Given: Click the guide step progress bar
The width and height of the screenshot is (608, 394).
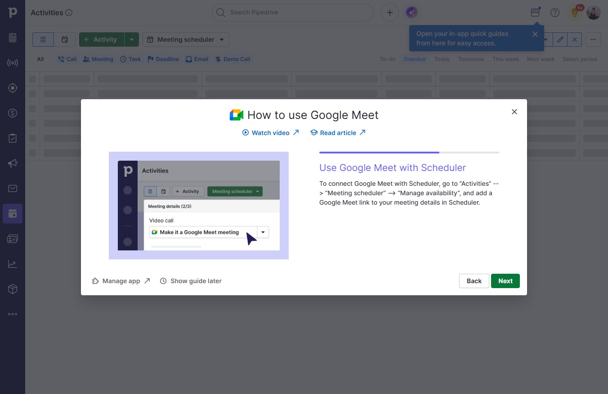Looking at the screenshot, I should click(x=409, y=153).
